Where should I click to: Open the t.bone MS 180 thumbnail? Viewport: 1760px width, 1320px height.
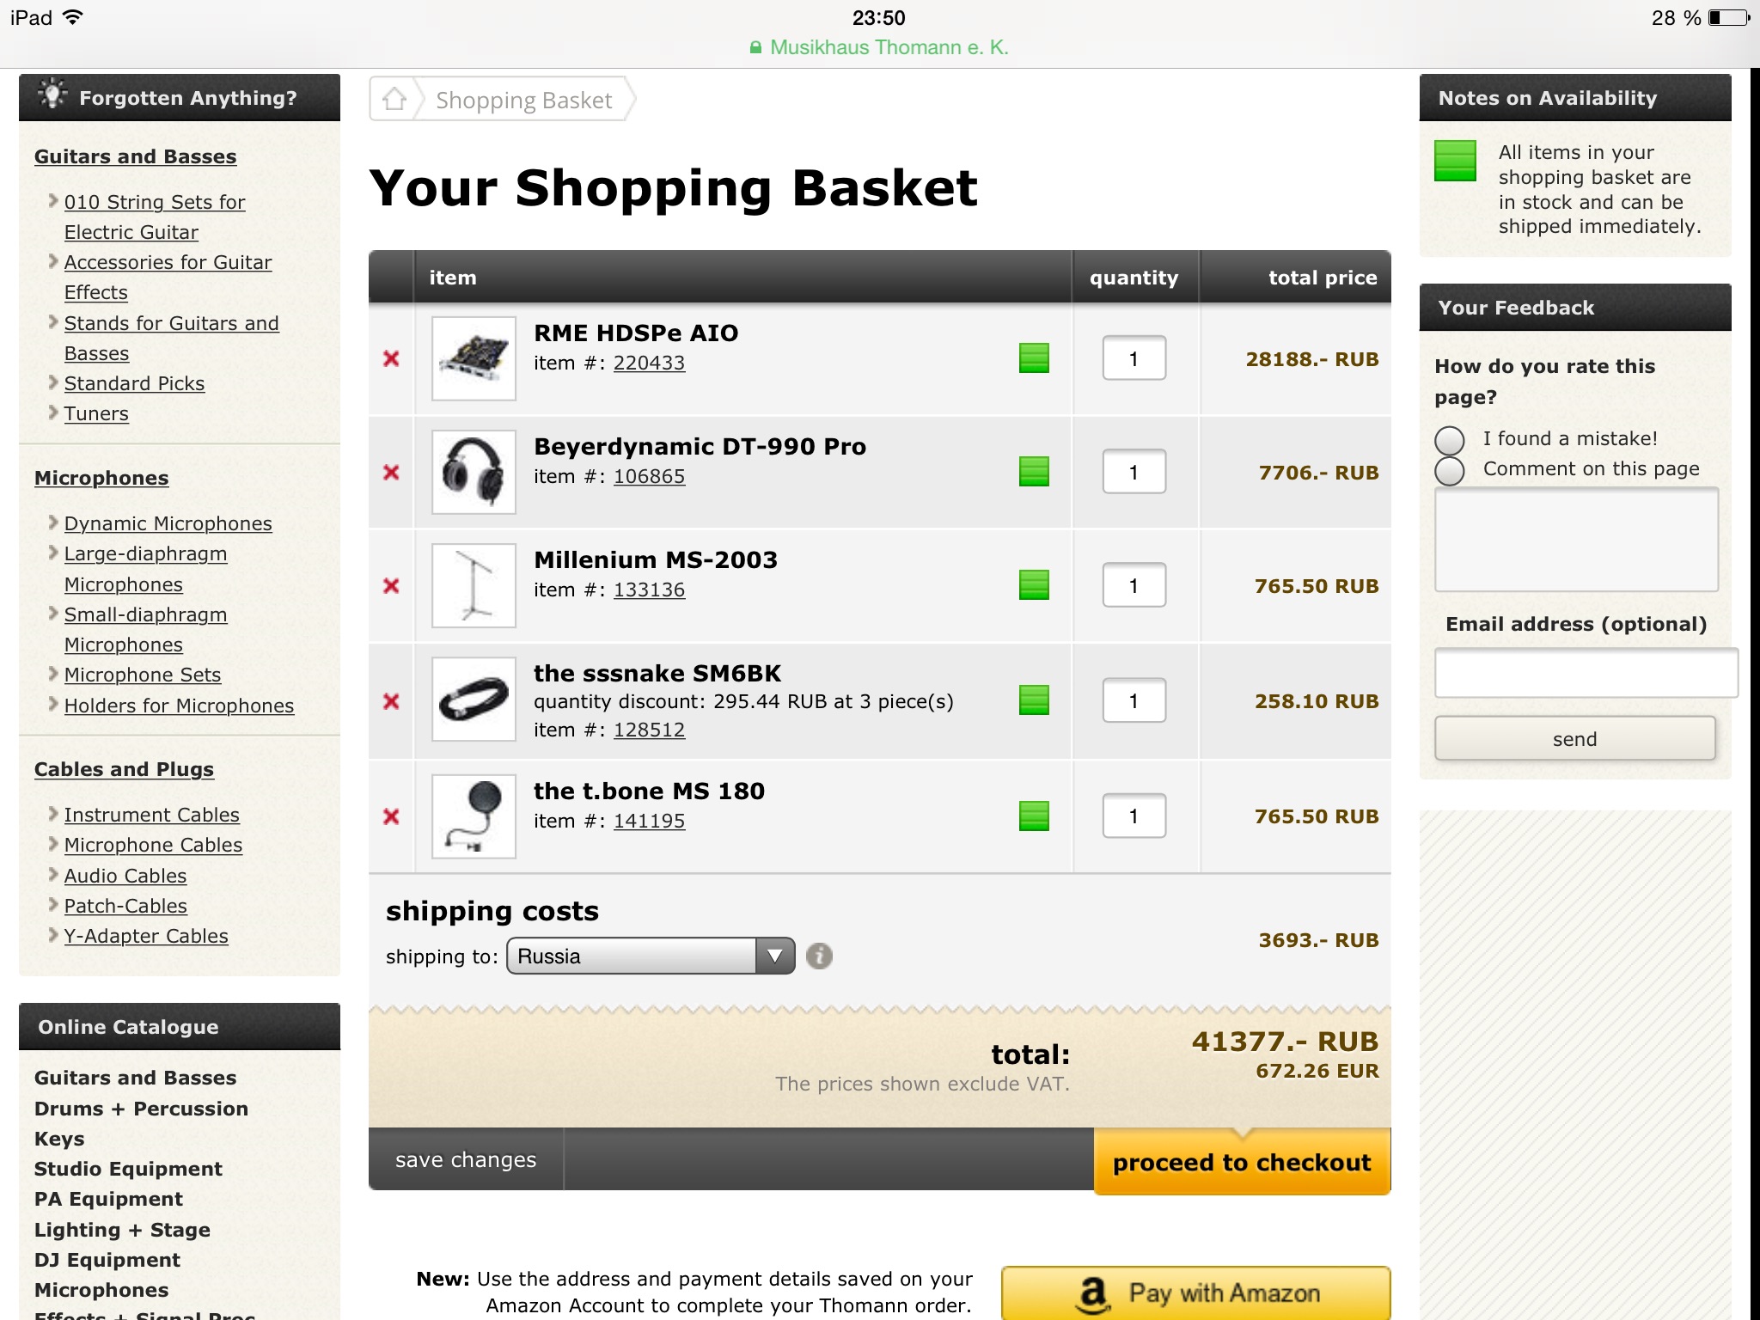(474, 816)
